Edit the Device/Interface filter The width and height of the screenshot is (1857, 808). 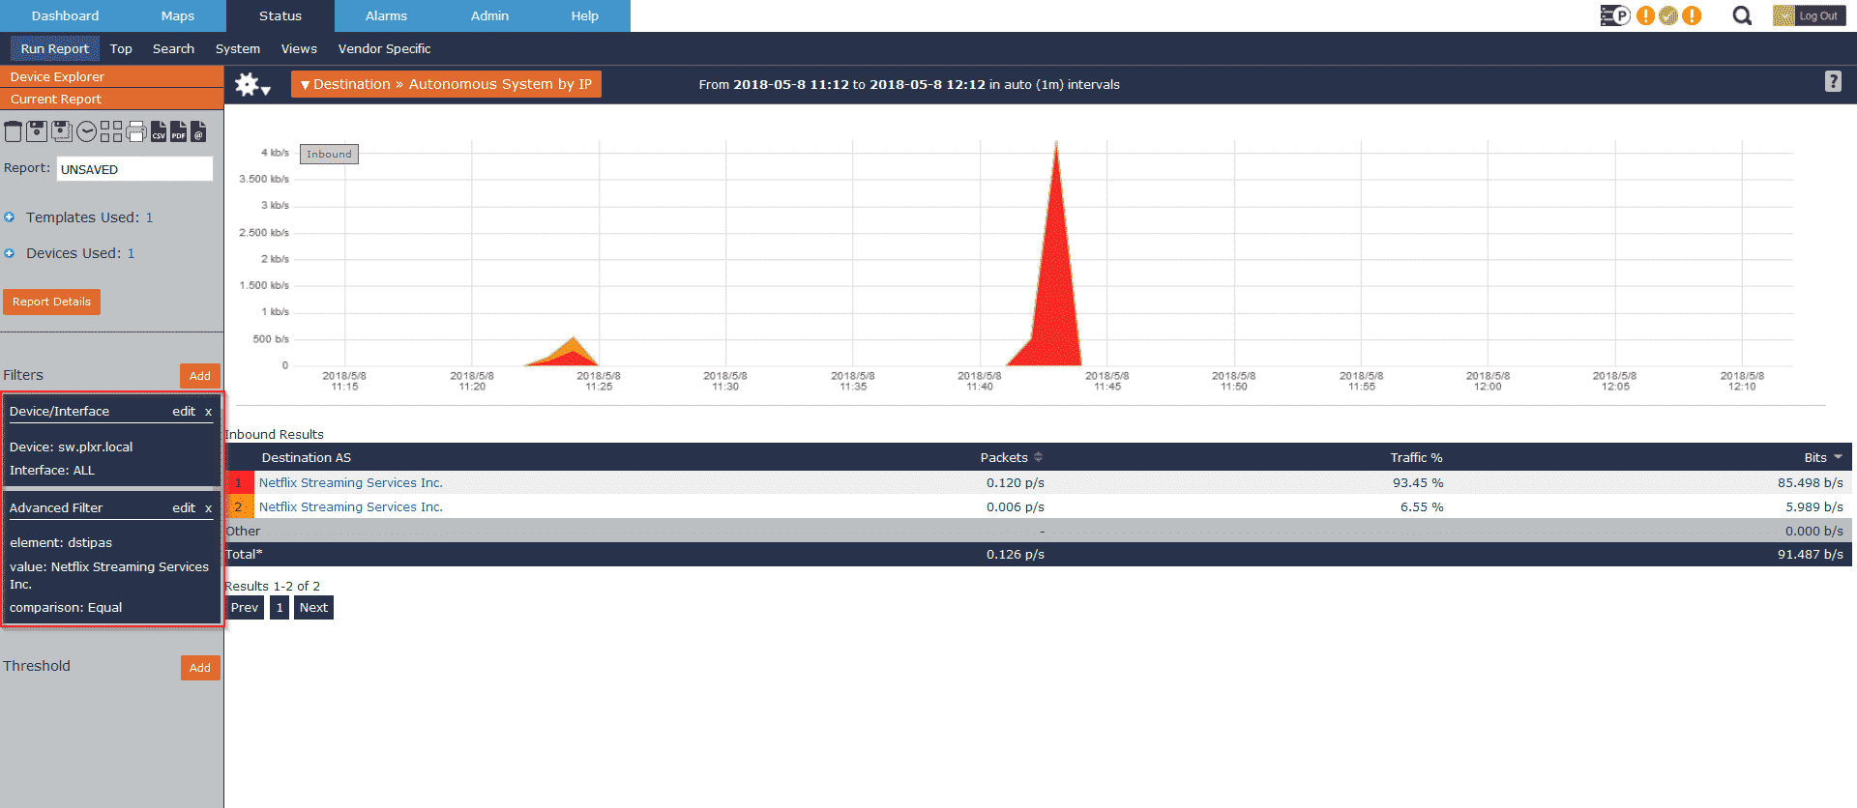pos(184,412)
